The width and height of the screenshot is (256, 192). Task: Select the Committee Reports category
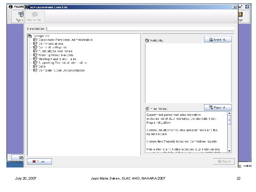(53, 48)
